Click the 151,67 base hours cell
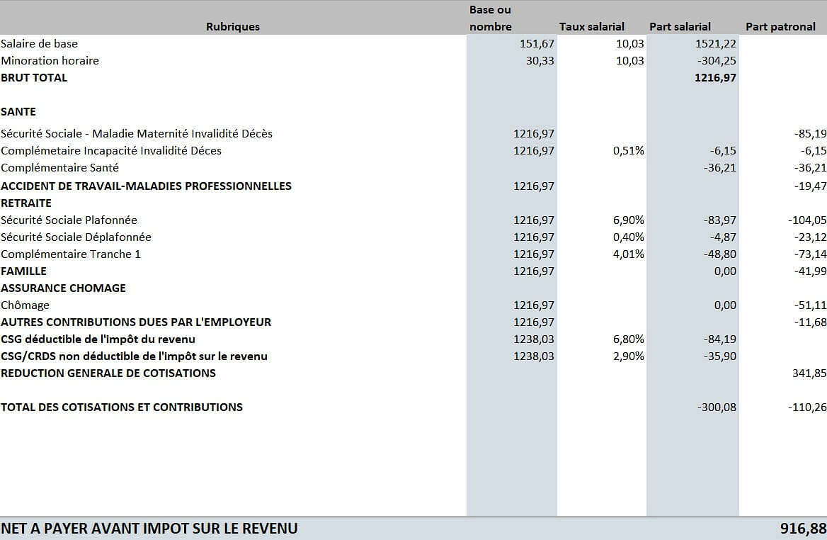827x540 pixels. pyautogui.click(x=537, y=44)
